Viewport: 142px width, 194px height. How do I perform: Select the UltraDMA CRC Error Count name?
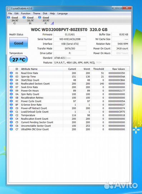[35, 129]
